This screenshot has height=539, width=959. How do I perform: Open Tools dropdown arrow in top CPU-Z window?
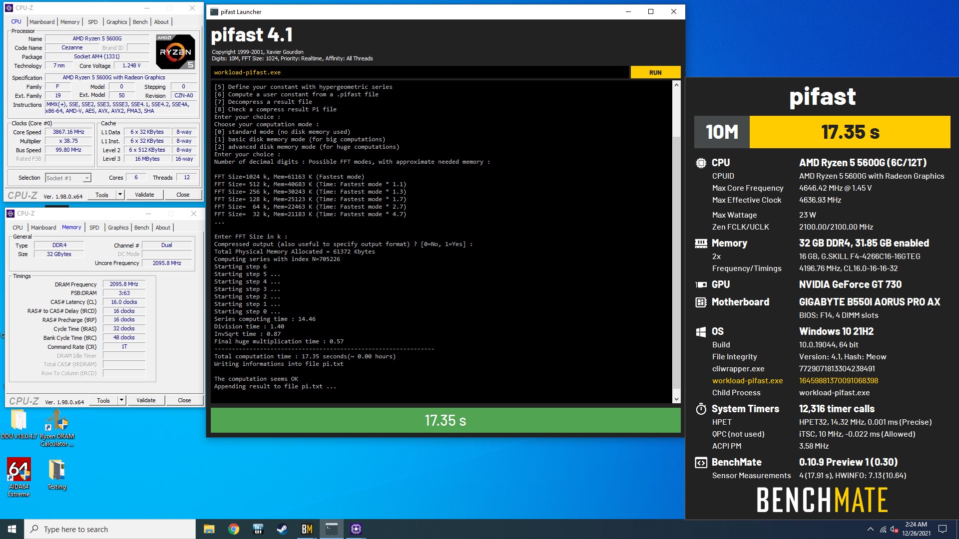pyautogui.click(x=120, y=195)
